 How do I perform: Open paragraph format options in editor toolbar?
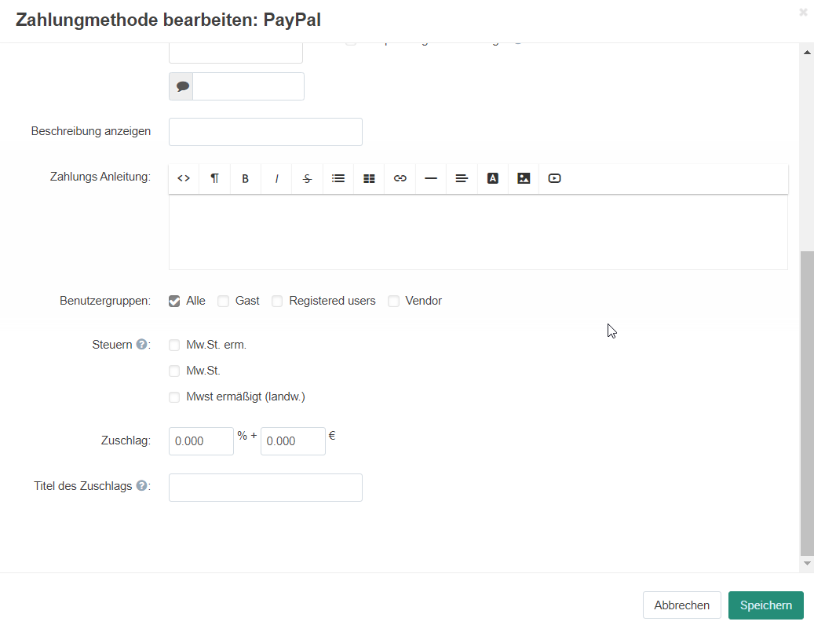(x=214, y=178)
